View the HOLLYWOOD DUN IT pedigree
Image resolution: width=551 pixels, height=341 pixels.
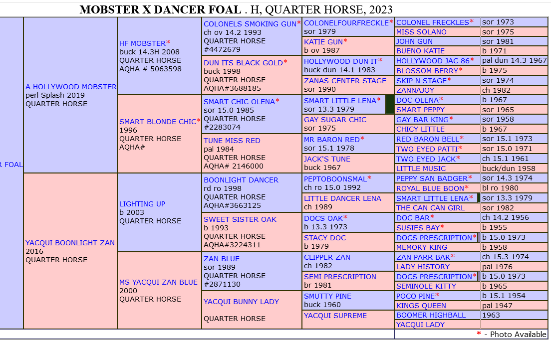click(340, 61)
